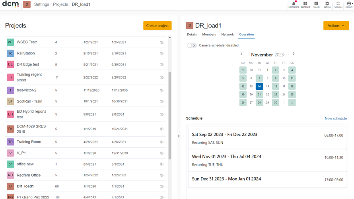Open the Dashboard icon in the top bar
Screen dimensions: 354x199
click(305, 4)
